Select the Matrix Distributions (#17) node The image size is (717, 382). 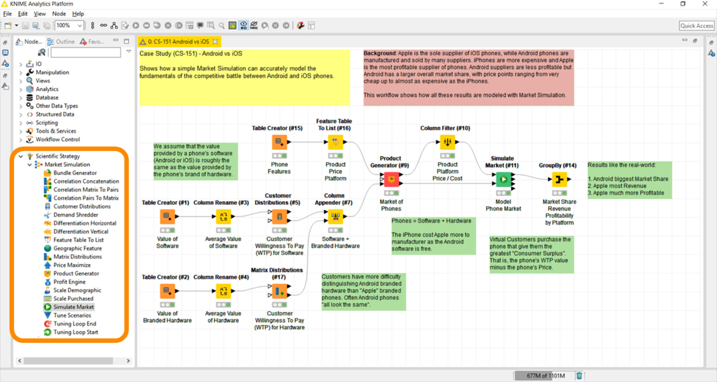point(279,291)
